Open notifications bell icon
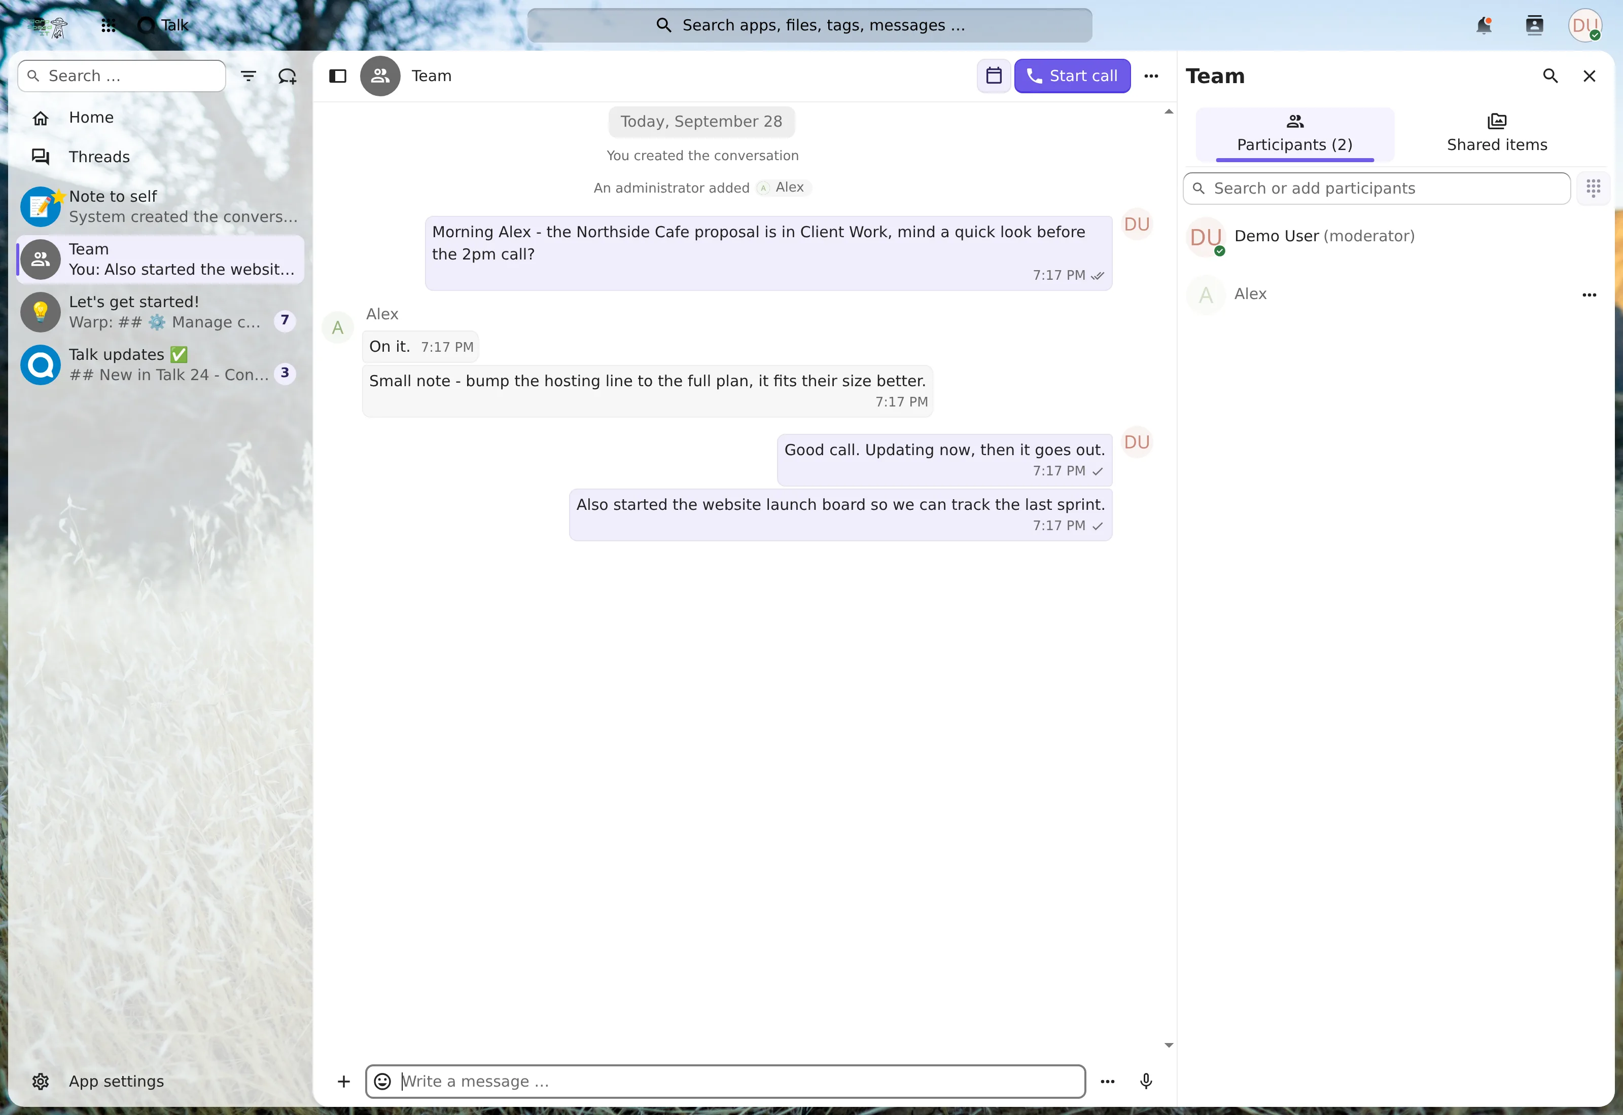 [1484, 26]
